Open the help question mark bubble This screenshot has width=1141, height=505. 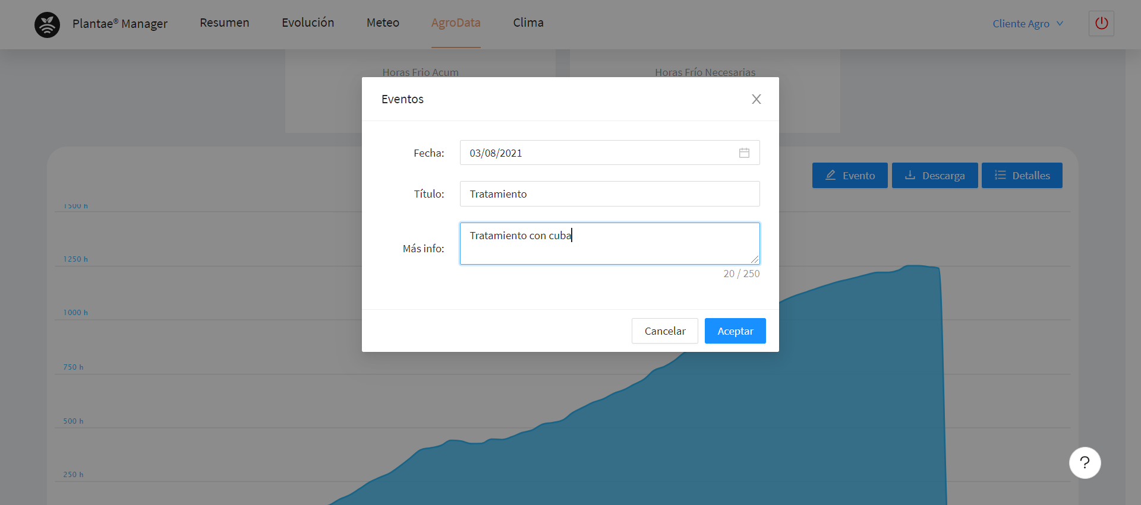point(1085,463)
